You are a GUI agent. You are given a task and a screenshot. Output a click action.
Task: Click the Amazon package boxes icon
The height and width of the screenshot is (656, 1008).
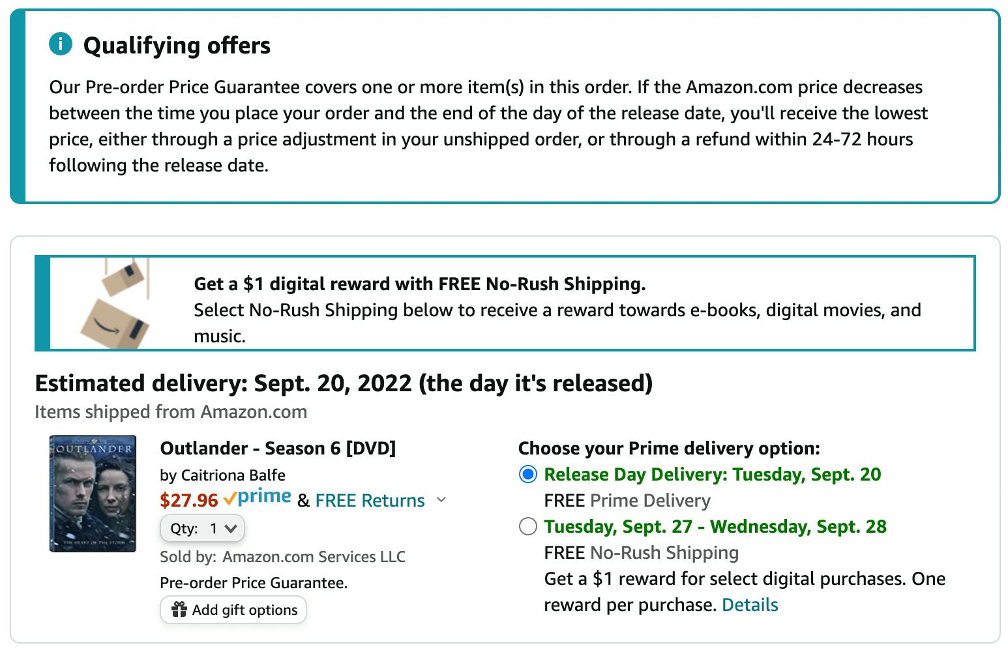[x=115, y=303]
